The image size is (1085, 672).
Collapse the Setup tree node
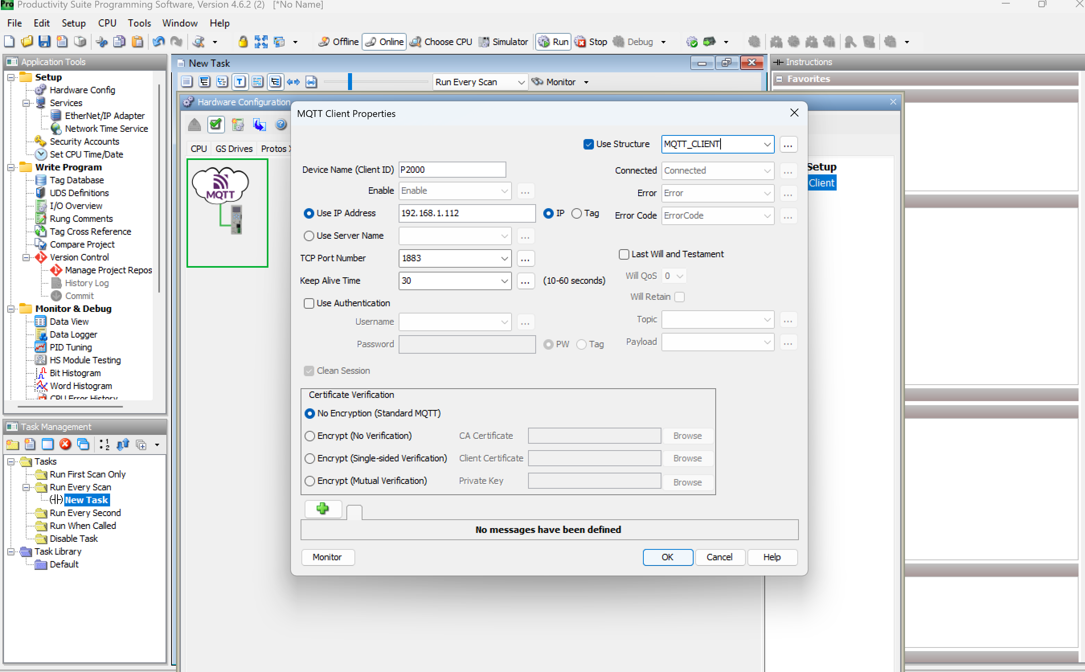tap(11, 77)
